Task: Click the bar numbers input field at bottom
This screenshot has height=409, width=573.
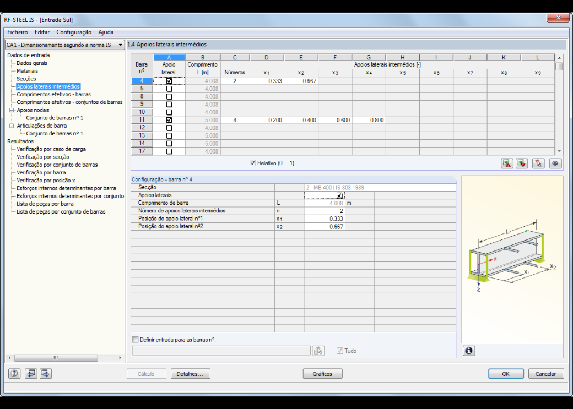Action: pyautogui.click(x=221, y=351)
